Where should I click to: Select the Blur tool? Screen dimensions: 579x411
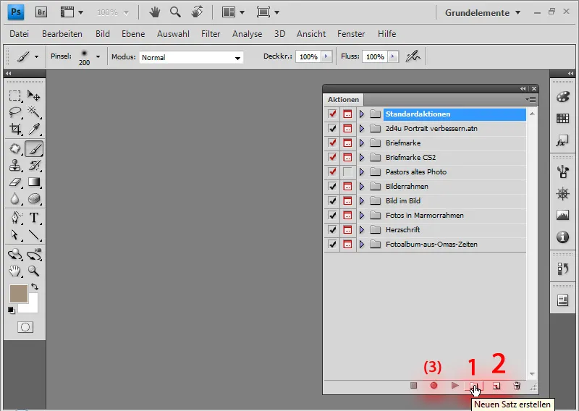(x=14, y=199)
